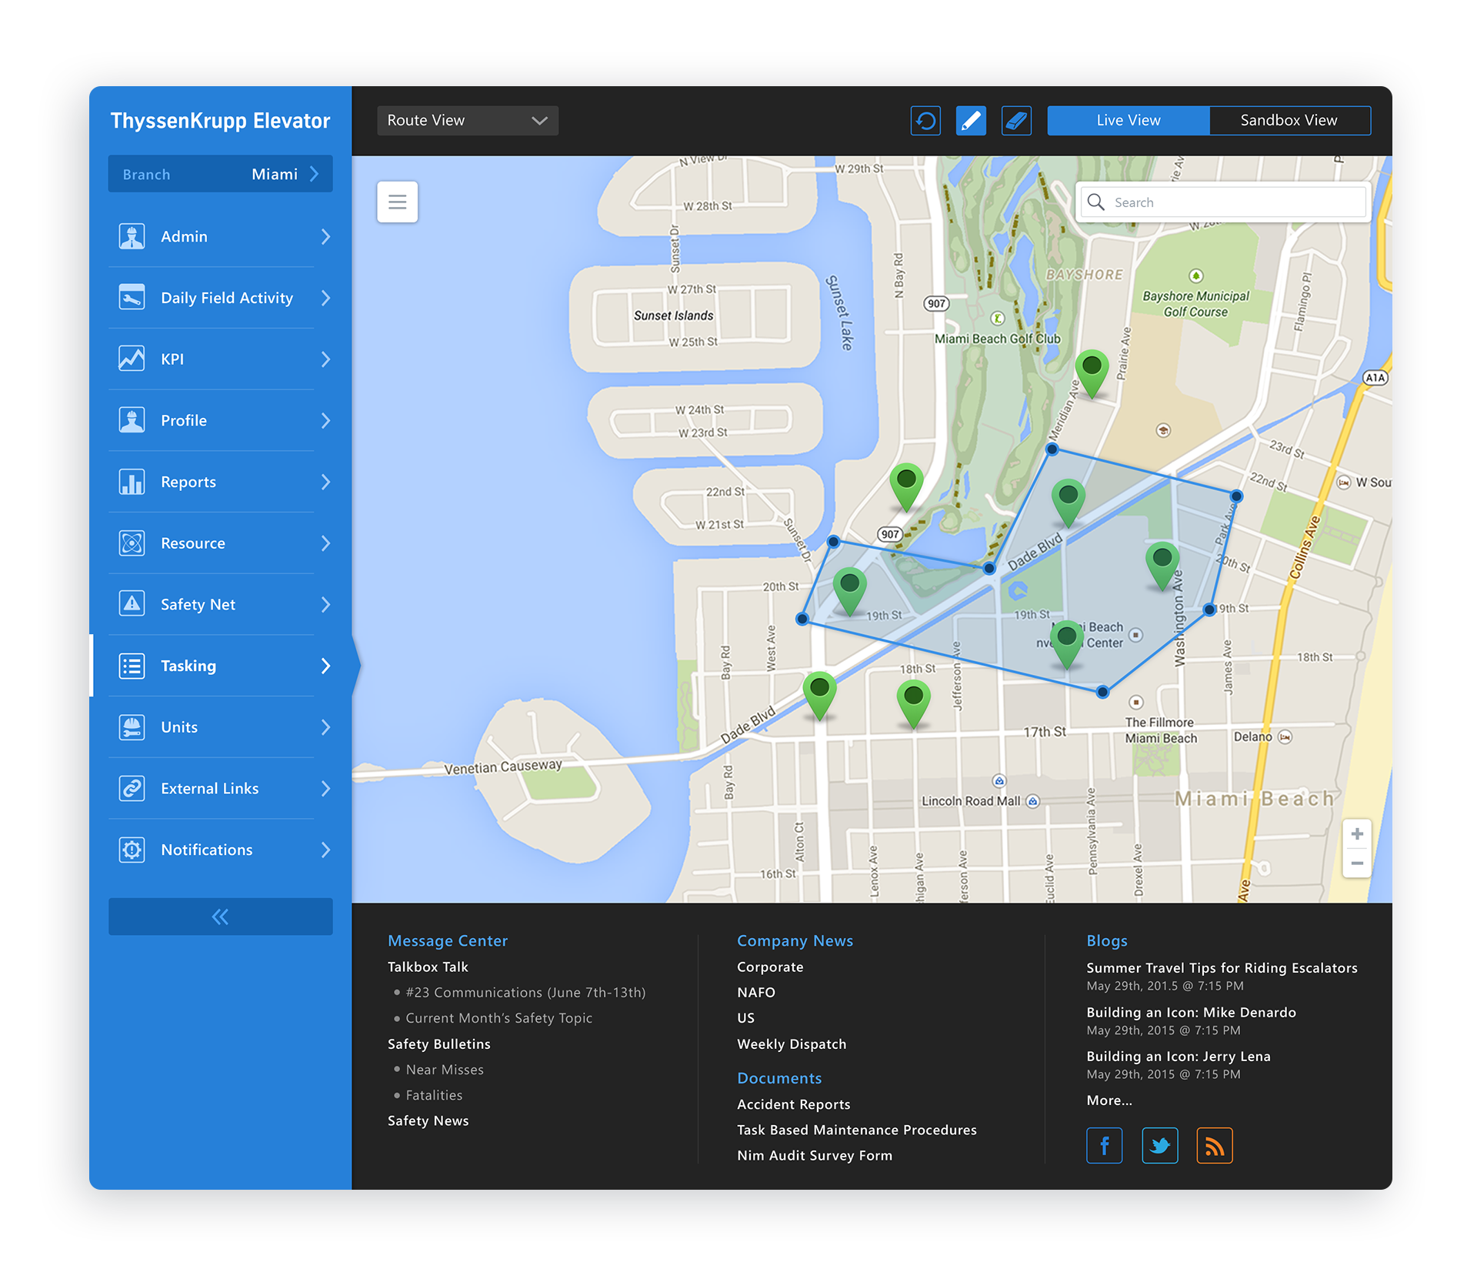Click the Daily Field Activity icon
The height and width of the screenshot is (1279, 1477).
click(x=132, y=298)
